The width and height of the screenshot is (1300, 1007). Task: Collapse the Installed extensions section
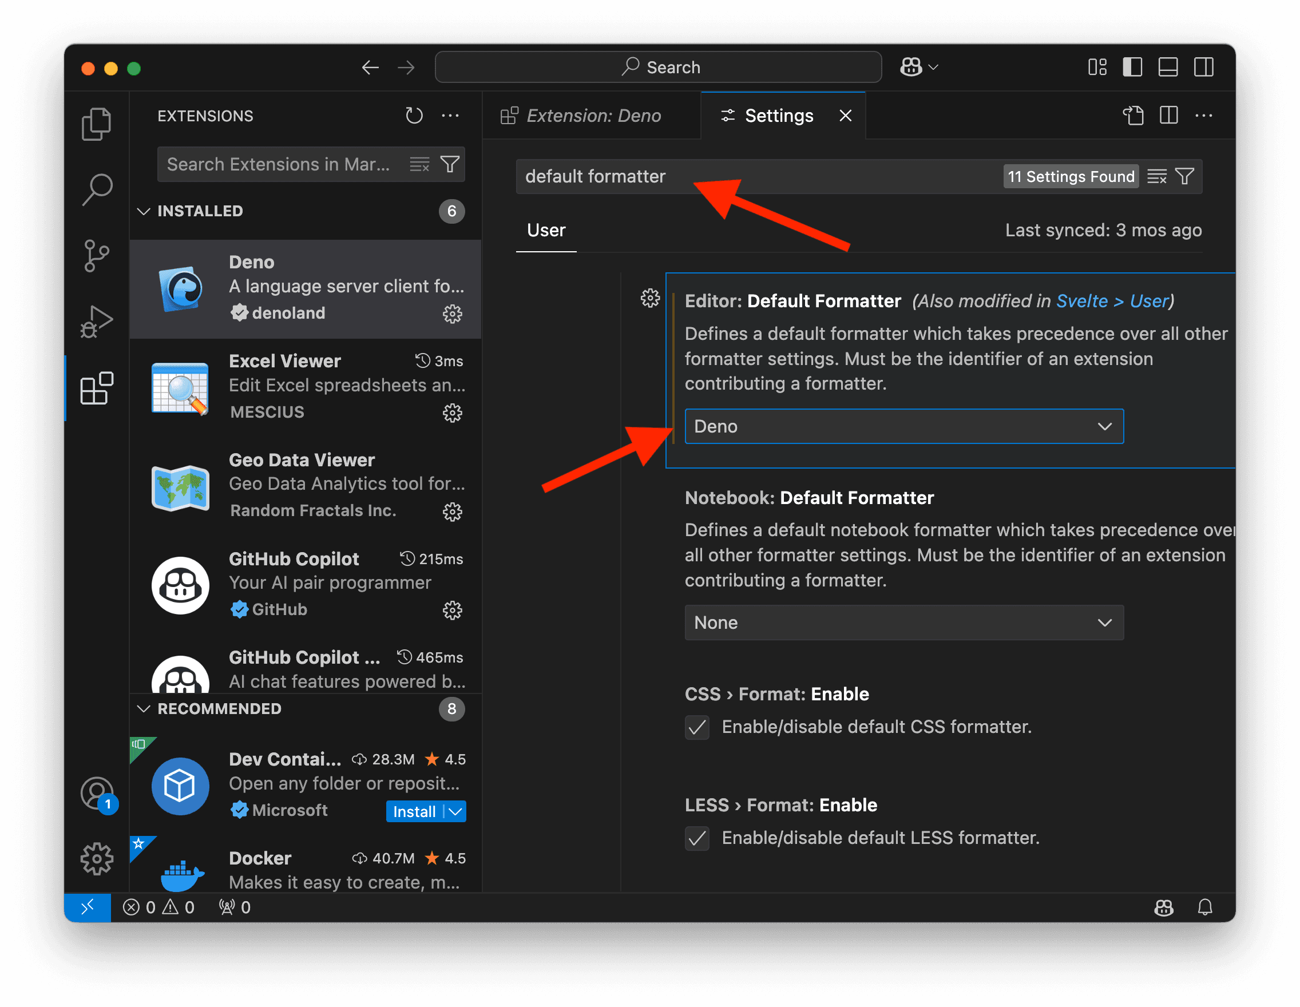pyautogui.click(x=144, y=211)
